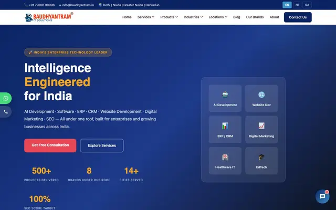Open WhatsApp chat from the green side button

(6, 98)
